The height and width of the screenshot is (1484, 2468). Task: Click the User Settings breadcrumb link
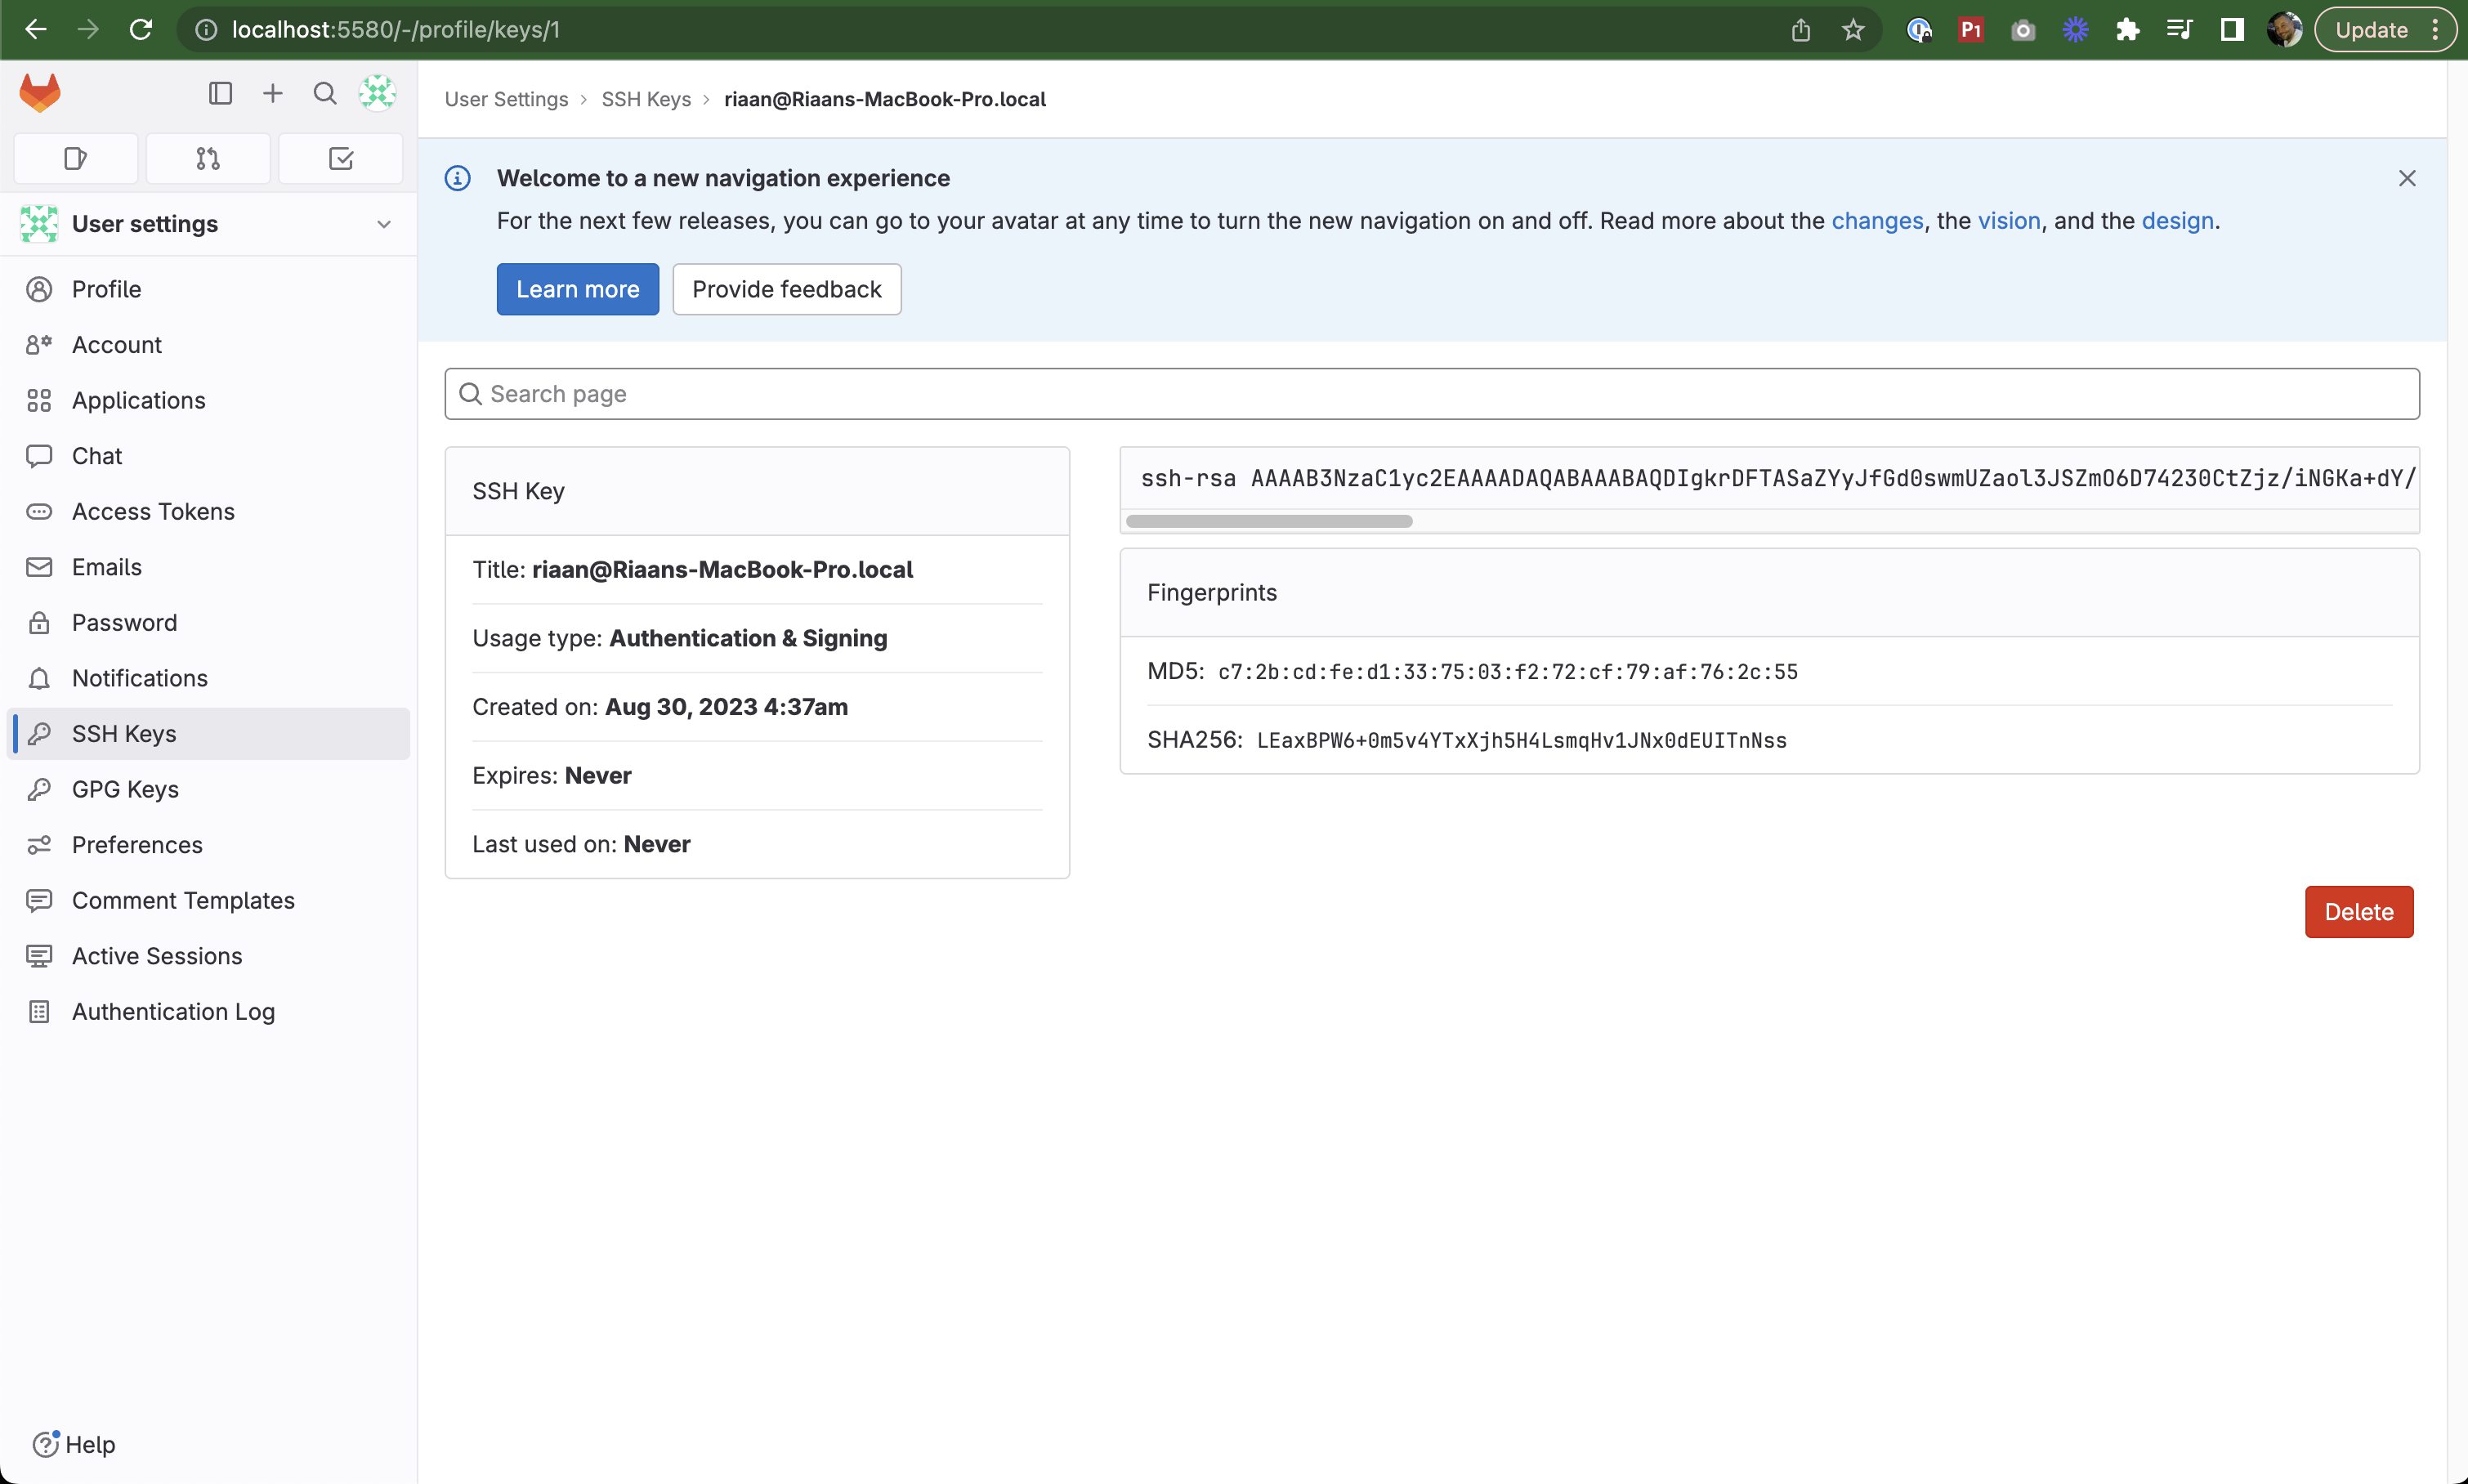pyautogui.click(x=506, y=99)
